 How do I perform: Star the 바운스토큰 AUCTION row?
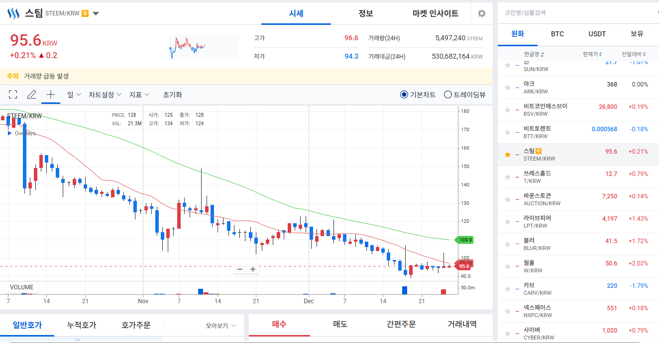508,199
